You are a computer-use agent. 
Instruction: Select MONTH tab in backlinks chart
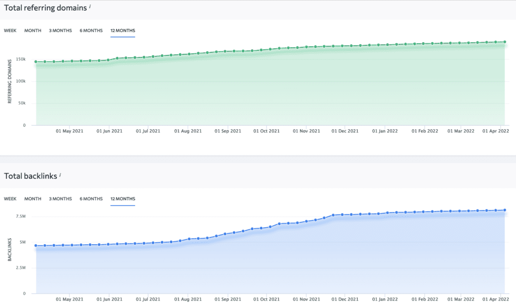33,199
